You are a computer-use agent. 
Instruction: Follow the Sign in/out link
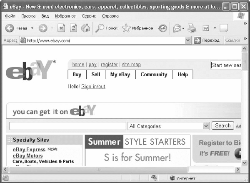pos(93,86)
